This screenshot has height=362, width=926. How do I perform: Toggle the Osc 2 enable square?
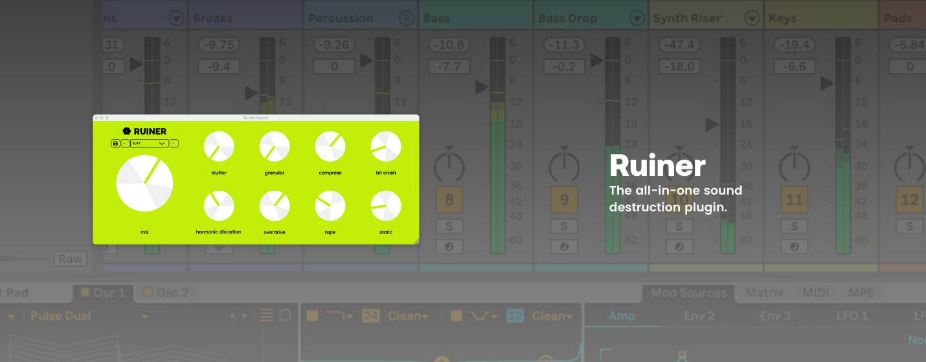point(148,293)
